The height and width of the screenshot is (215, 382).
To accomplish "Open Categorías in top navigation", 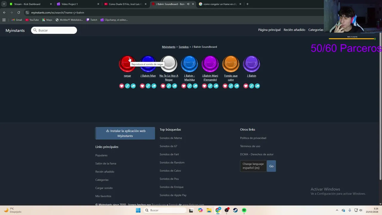I will [316, 30].
